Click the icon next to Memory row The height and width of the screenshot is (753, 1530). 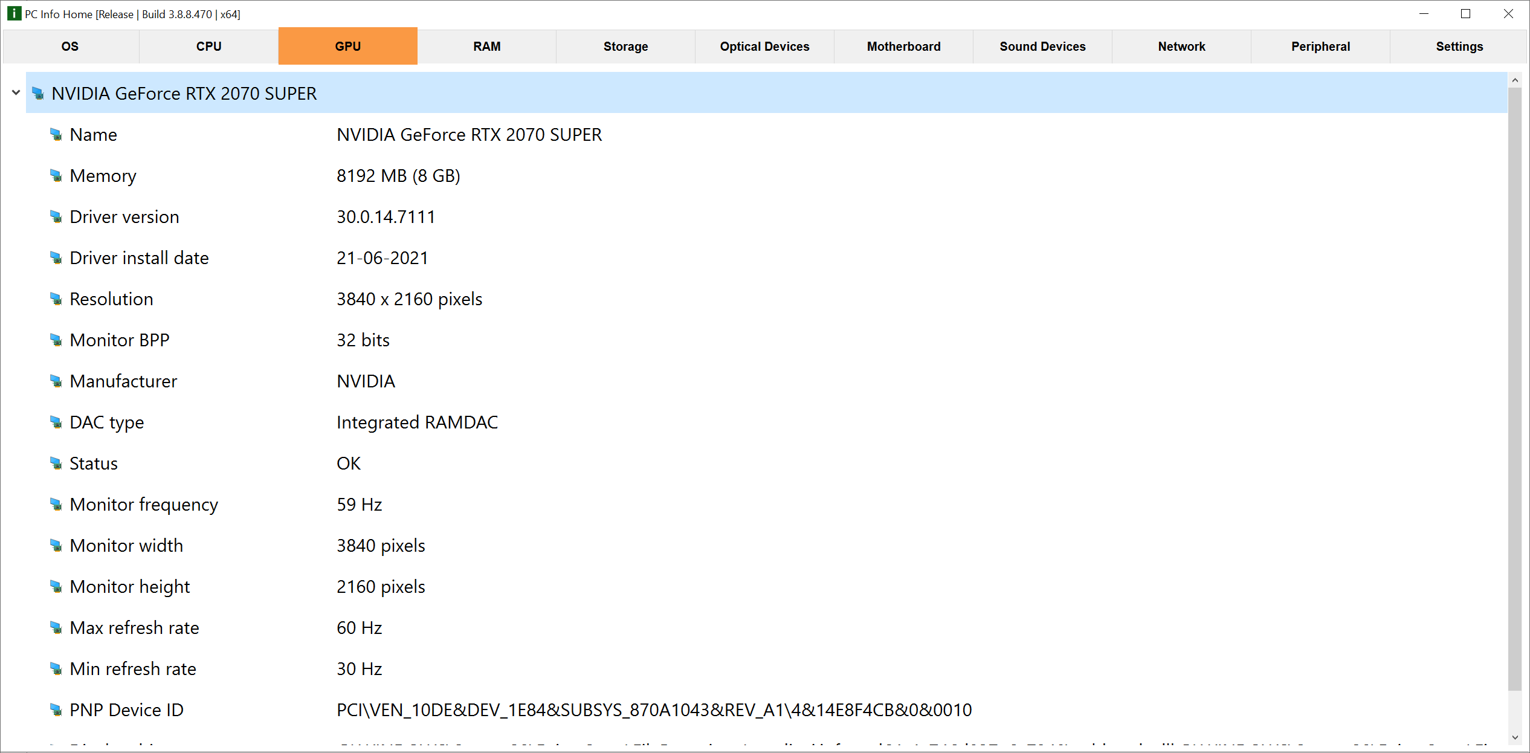coord(56,176)
